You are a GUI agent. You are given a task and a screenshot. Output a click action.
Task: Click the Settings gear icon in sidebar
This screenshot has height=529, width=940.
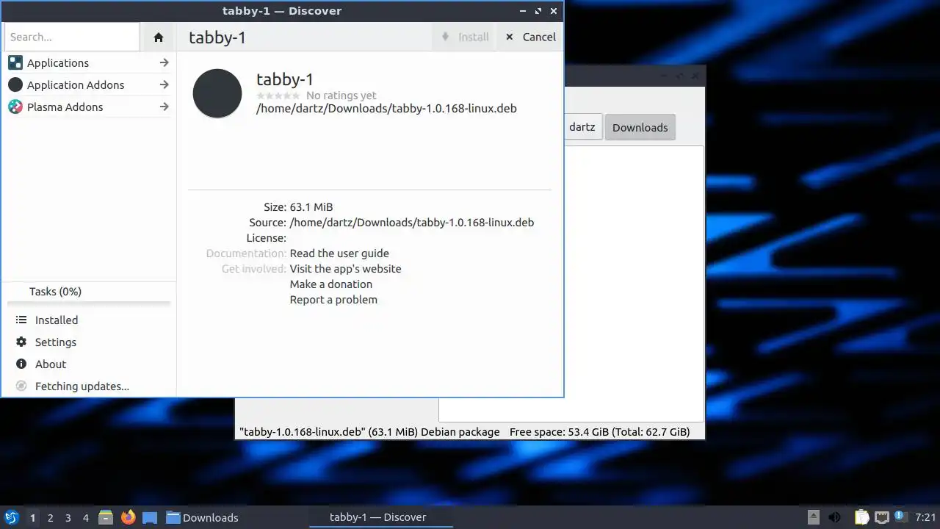(x=21, y=342)
